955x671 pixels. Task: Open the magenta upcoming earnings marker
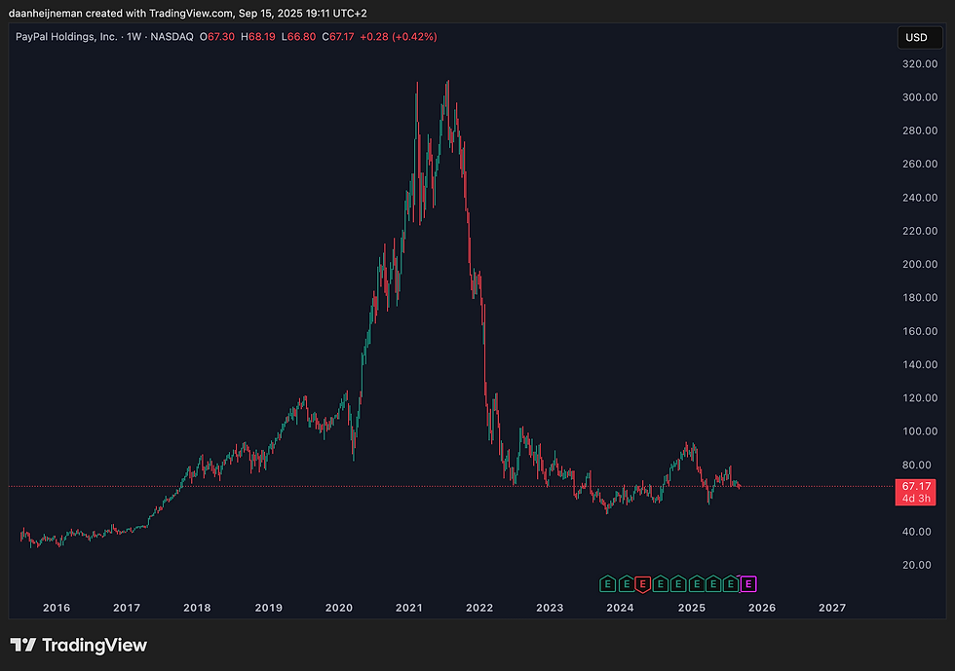point(748,584)
